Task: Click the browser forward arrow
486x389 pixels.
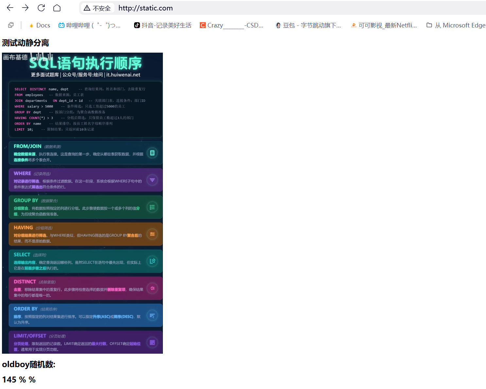Action: (x=25, y=8)
